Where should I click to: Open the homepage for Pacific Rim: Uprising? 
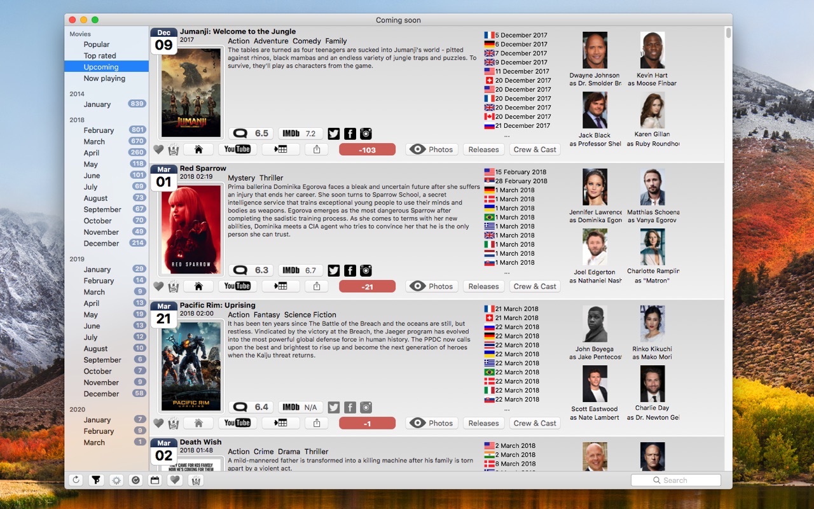(198, 423)
